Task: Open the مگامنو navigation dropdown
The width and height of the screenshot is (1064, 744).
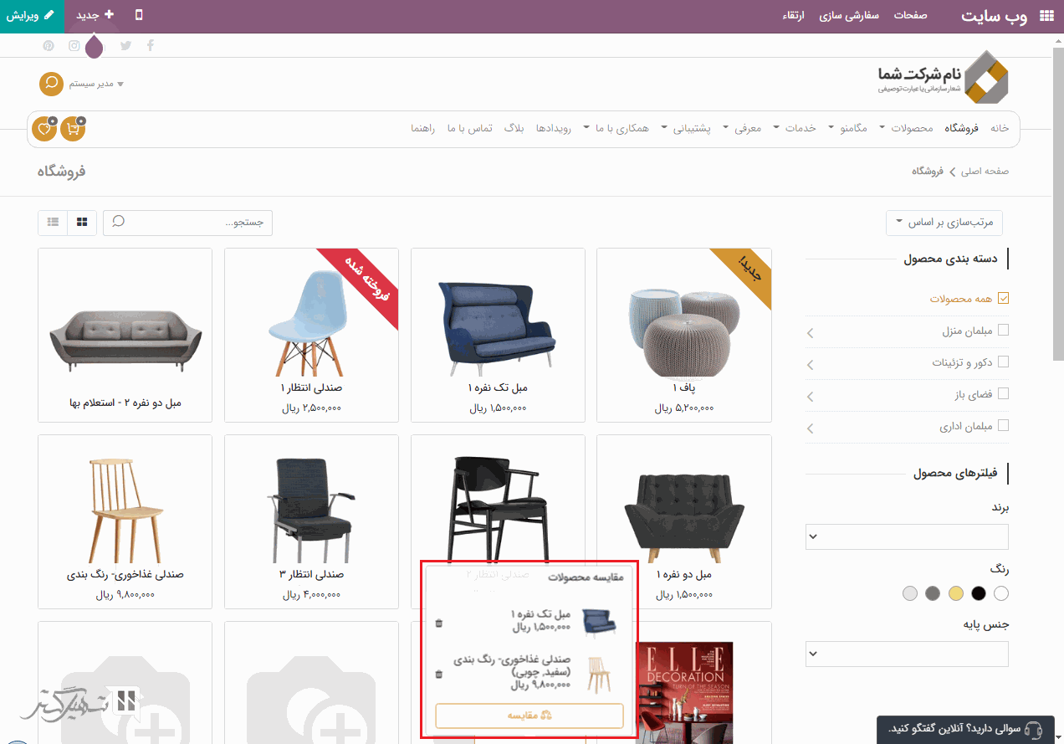Action: [847, 128]
